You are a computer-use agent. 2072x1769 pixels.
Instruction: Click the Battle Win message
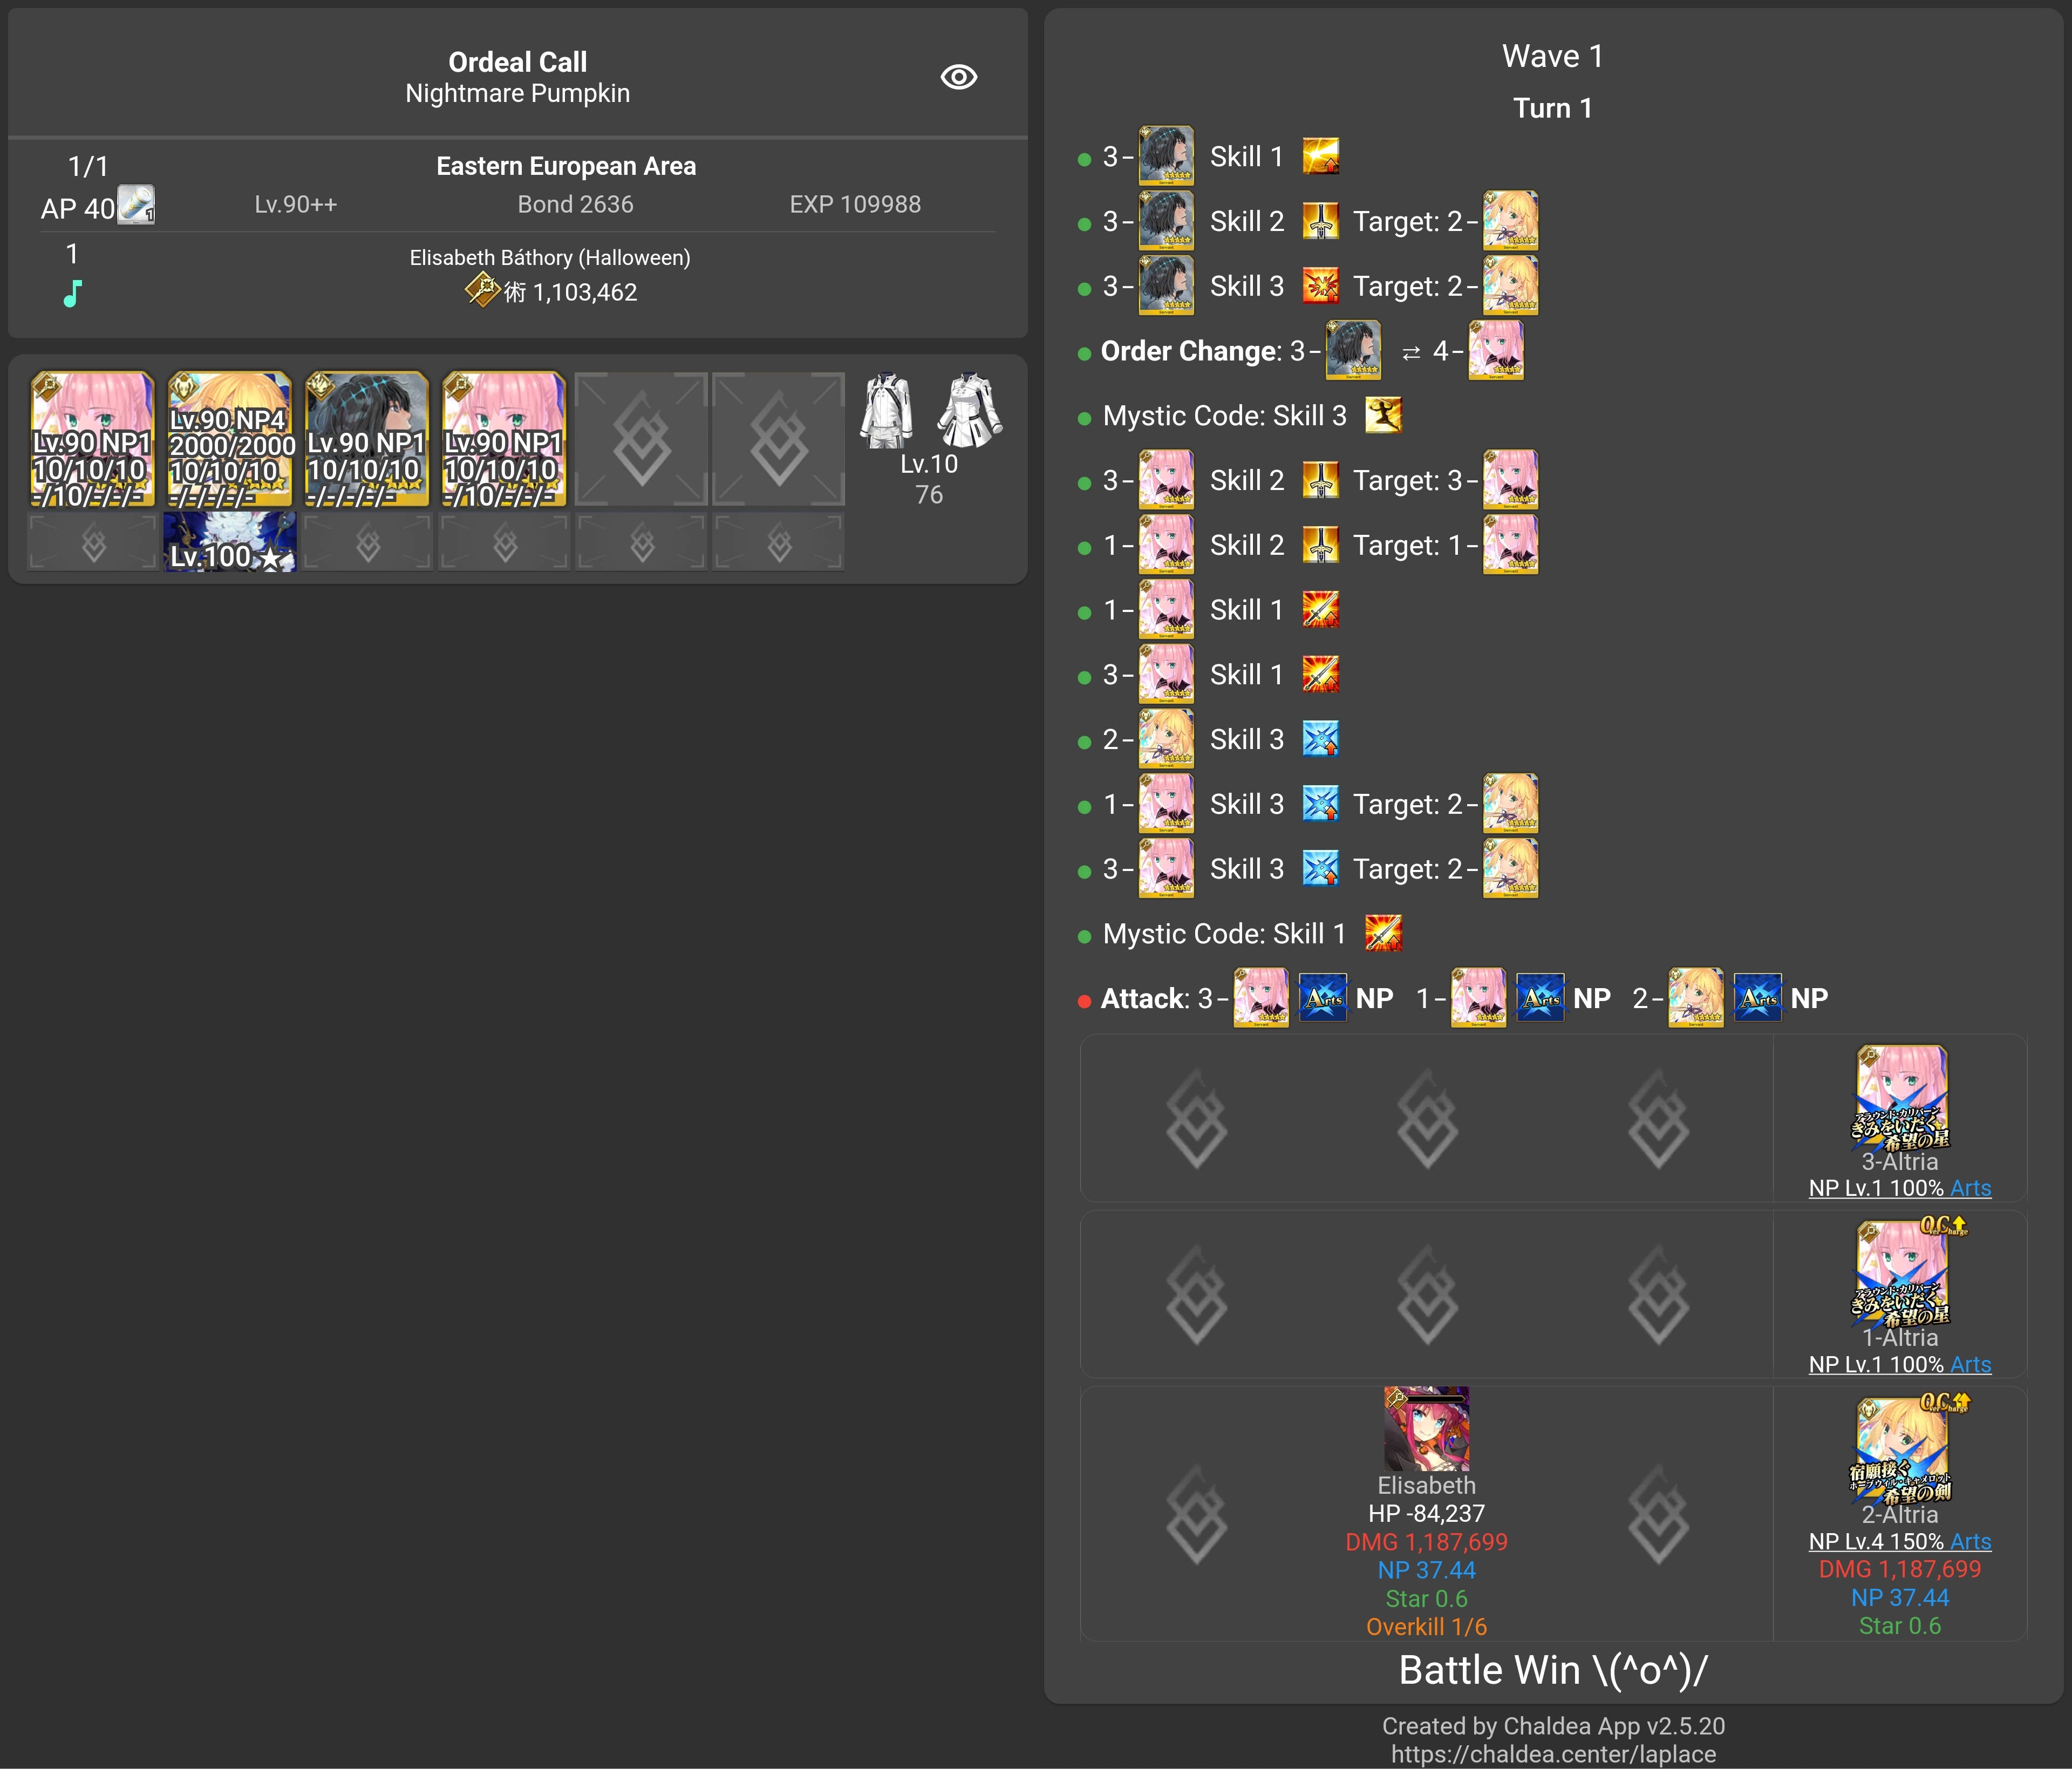(x=1553, y=1670)
